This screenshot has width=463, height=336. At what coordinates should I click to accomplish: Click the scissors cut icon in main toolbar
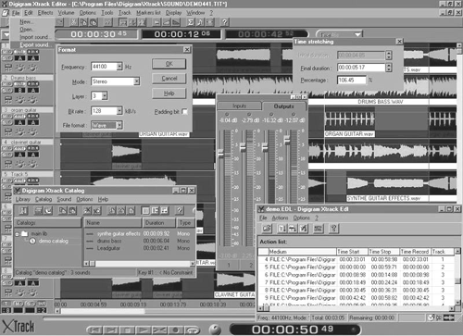click(x=73, y=22)
